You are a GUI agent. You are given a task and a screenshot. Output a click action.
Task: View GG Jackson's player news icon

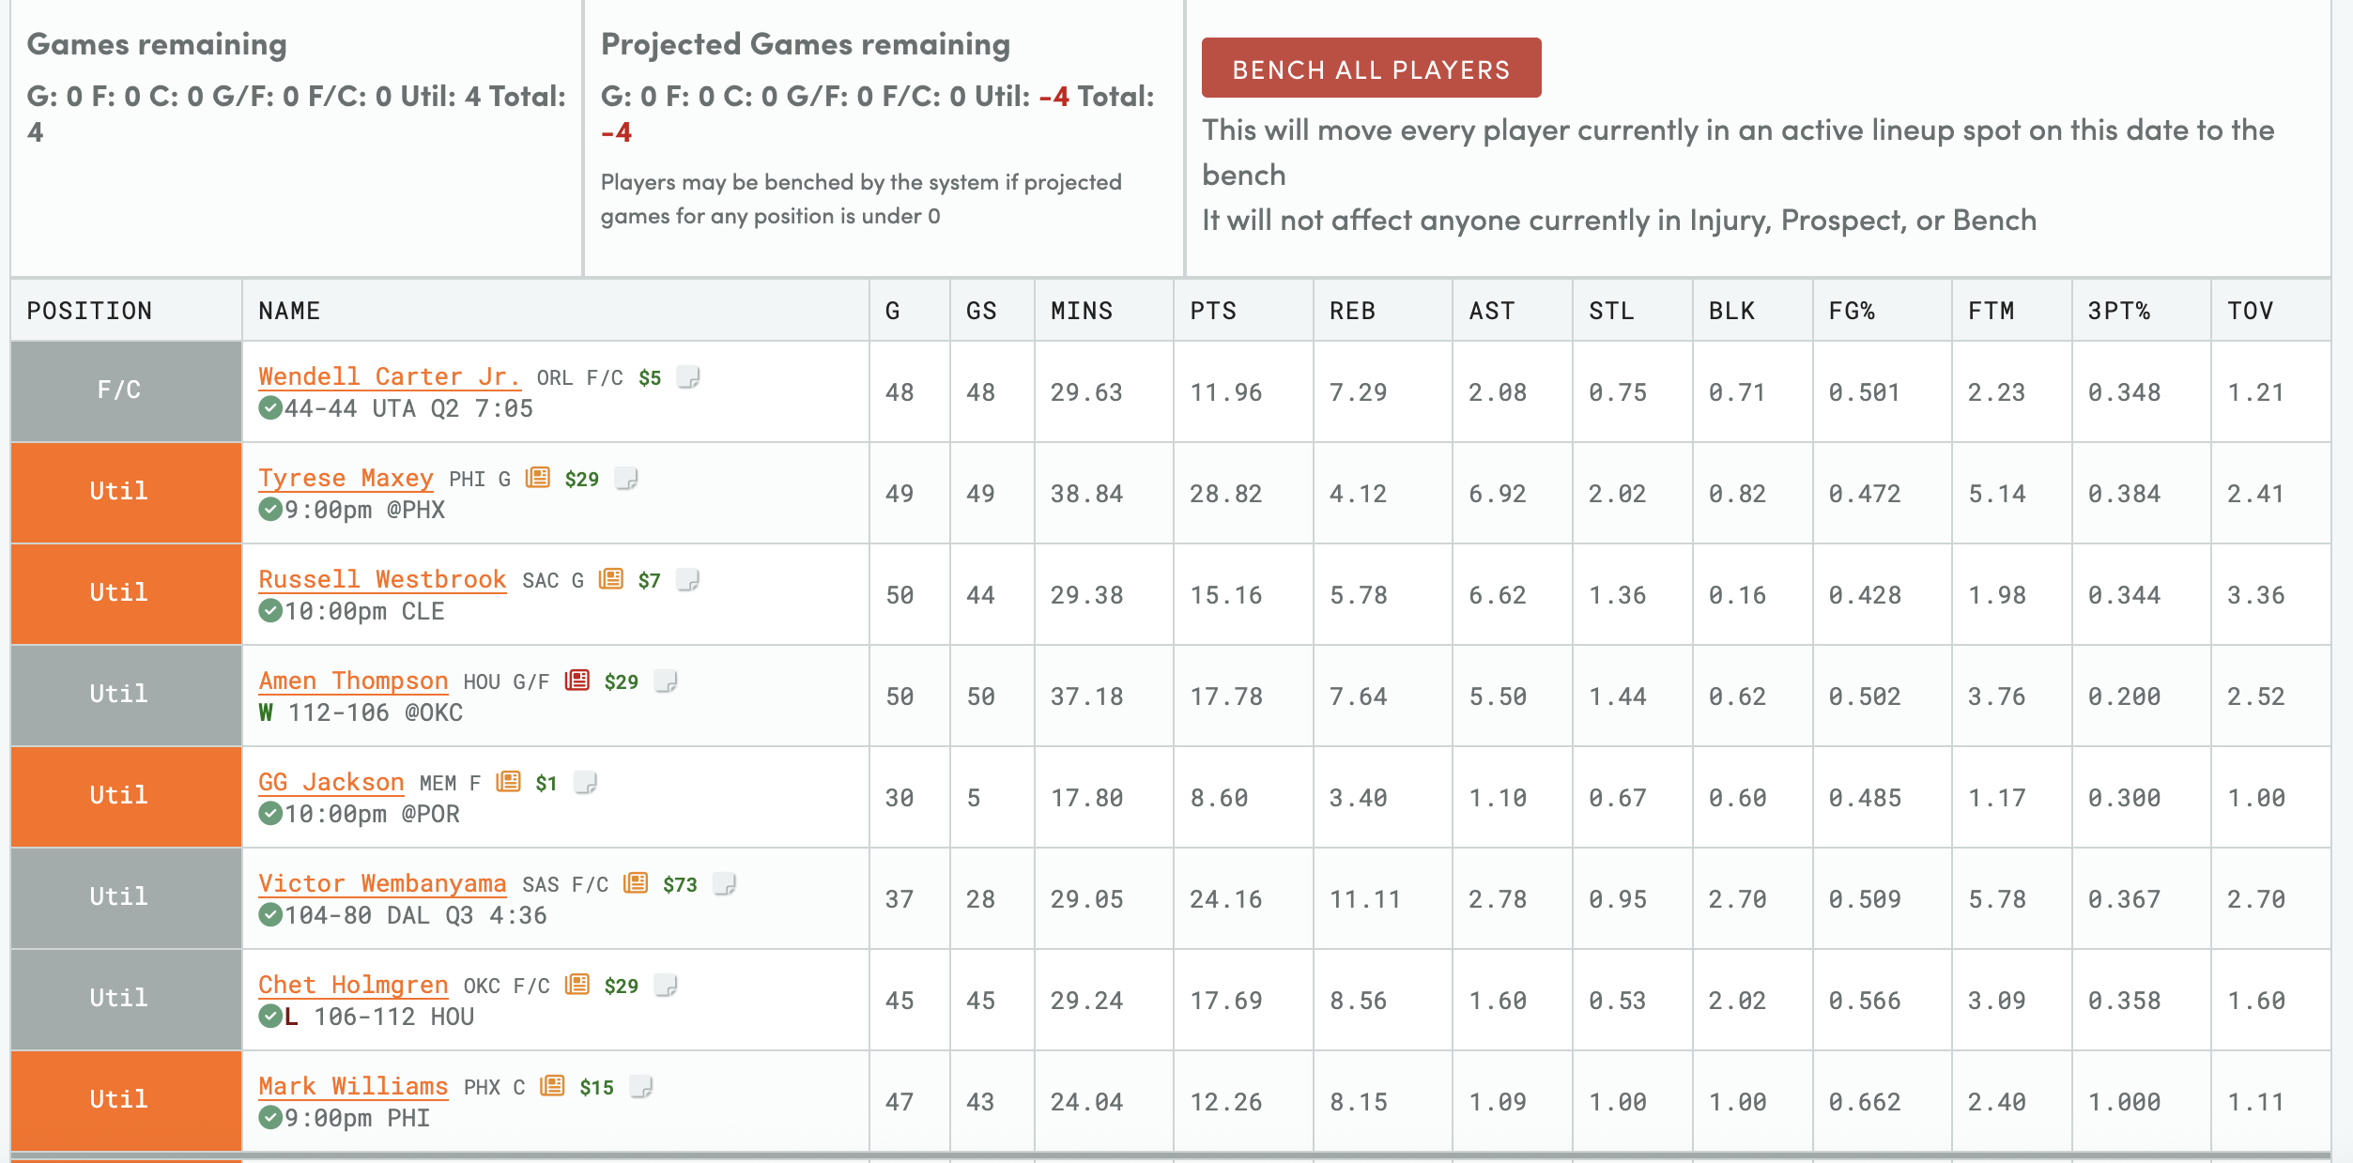click(x=509, y=782)
